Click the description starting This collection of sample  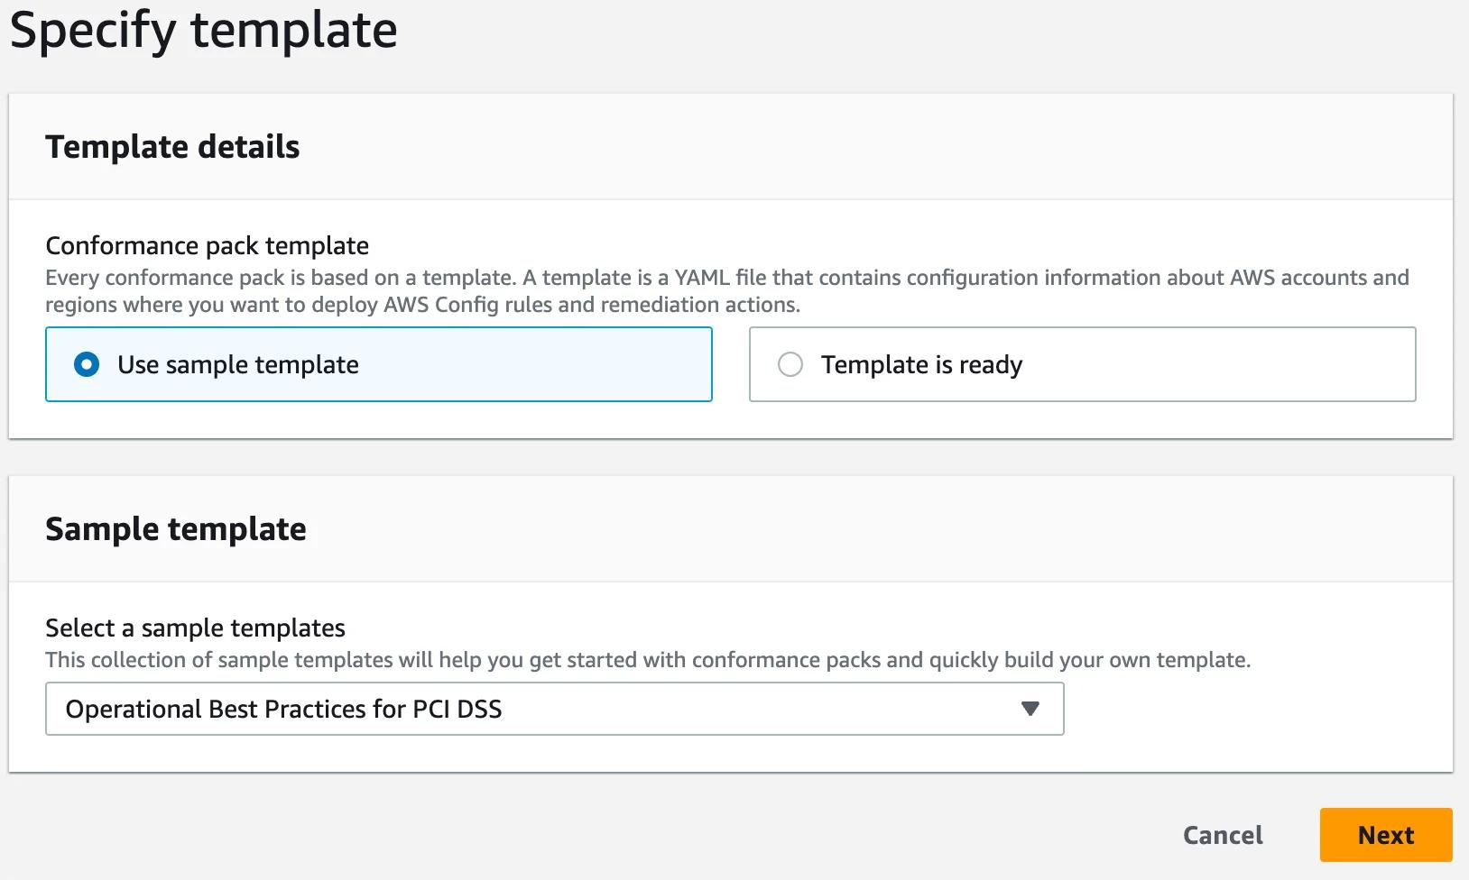(648, 660)
